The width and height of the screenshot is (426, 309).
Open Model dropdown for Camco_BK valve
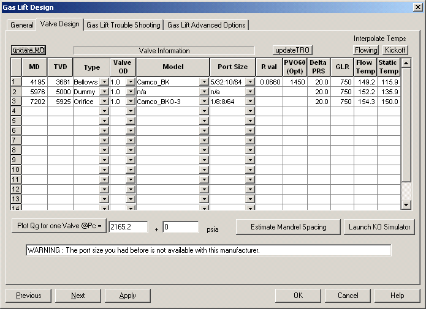point(203,81)
